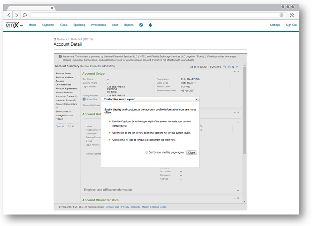Click the scrollbar up arrow

click(245, 65)
